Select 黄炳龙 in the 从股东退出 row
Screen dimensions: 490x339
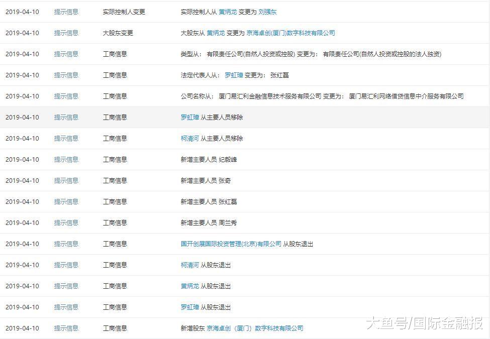click(190, 286)
